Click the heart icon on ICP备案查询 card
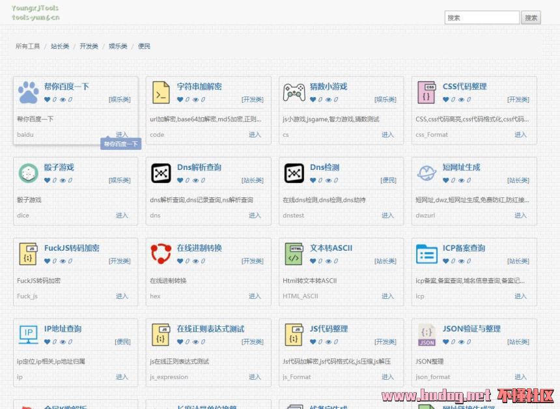The image size is (560, 409). click(x=445, y=261)
